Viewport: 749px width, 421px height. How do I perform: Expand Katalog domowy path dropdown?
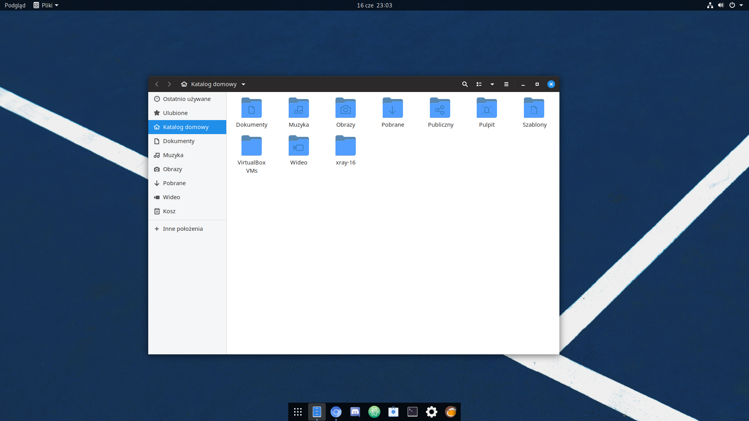(243, 84)
